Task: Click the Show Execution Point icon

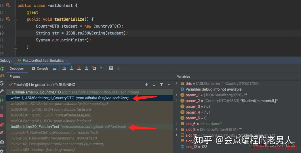Action: pyautogui.click(x=55, y=68)
